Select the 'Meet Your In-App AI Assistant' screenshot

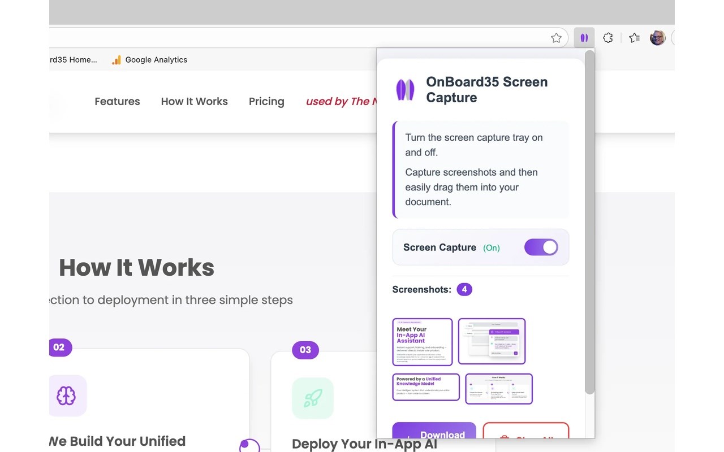point(423,342)
